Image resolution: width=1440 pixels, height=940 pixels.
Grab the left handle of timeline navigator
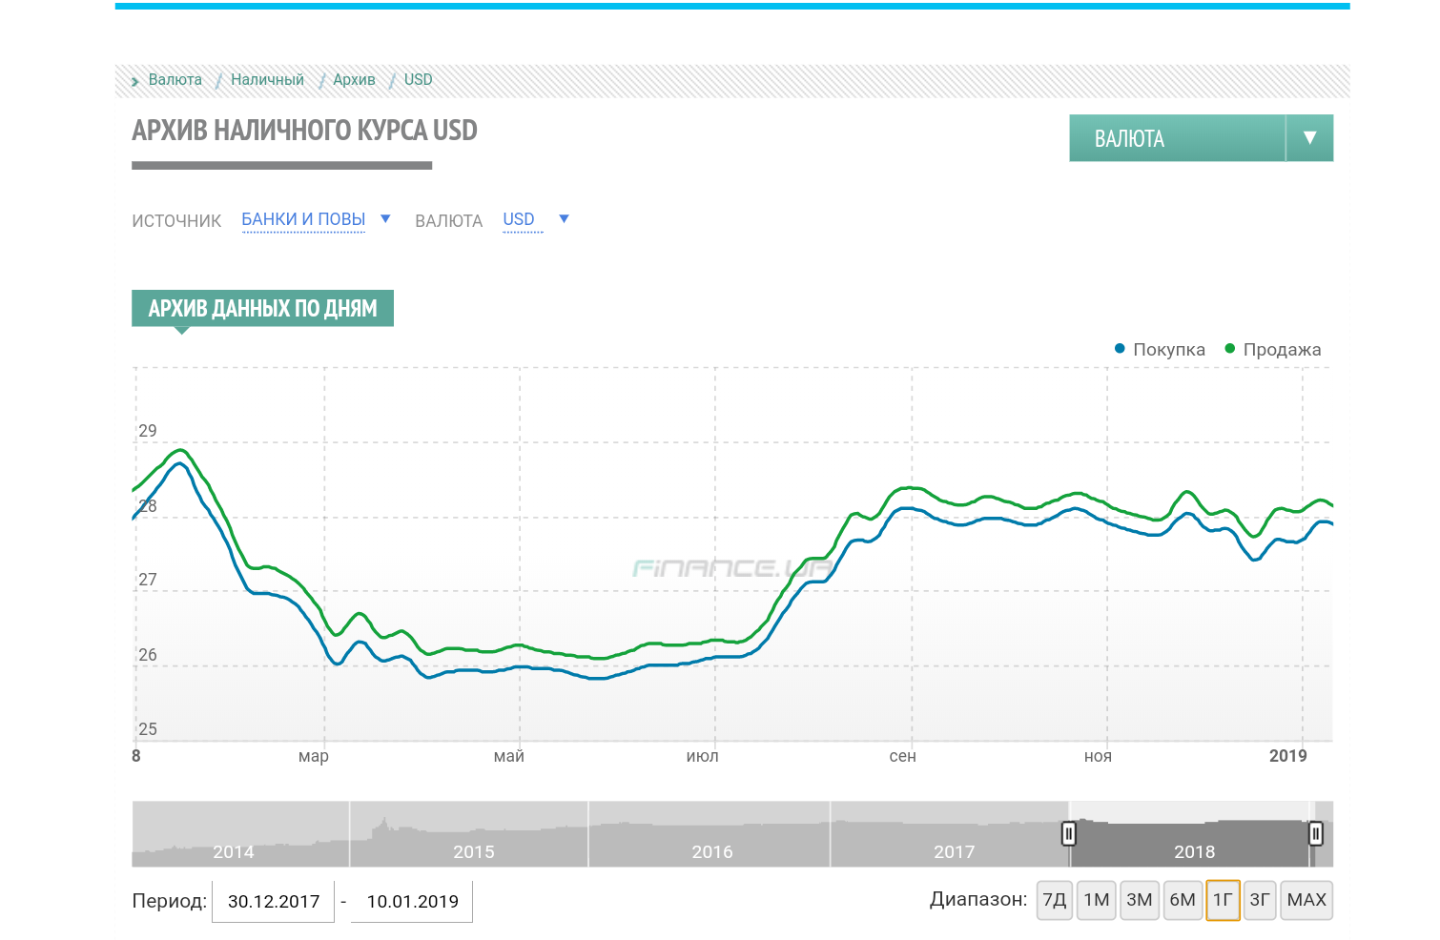pyautogui.click(x=1069, y=834)
